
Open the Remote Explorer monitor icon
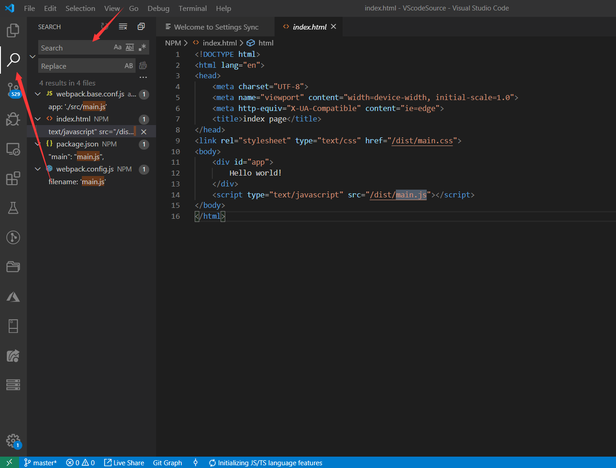click(13, 149)
